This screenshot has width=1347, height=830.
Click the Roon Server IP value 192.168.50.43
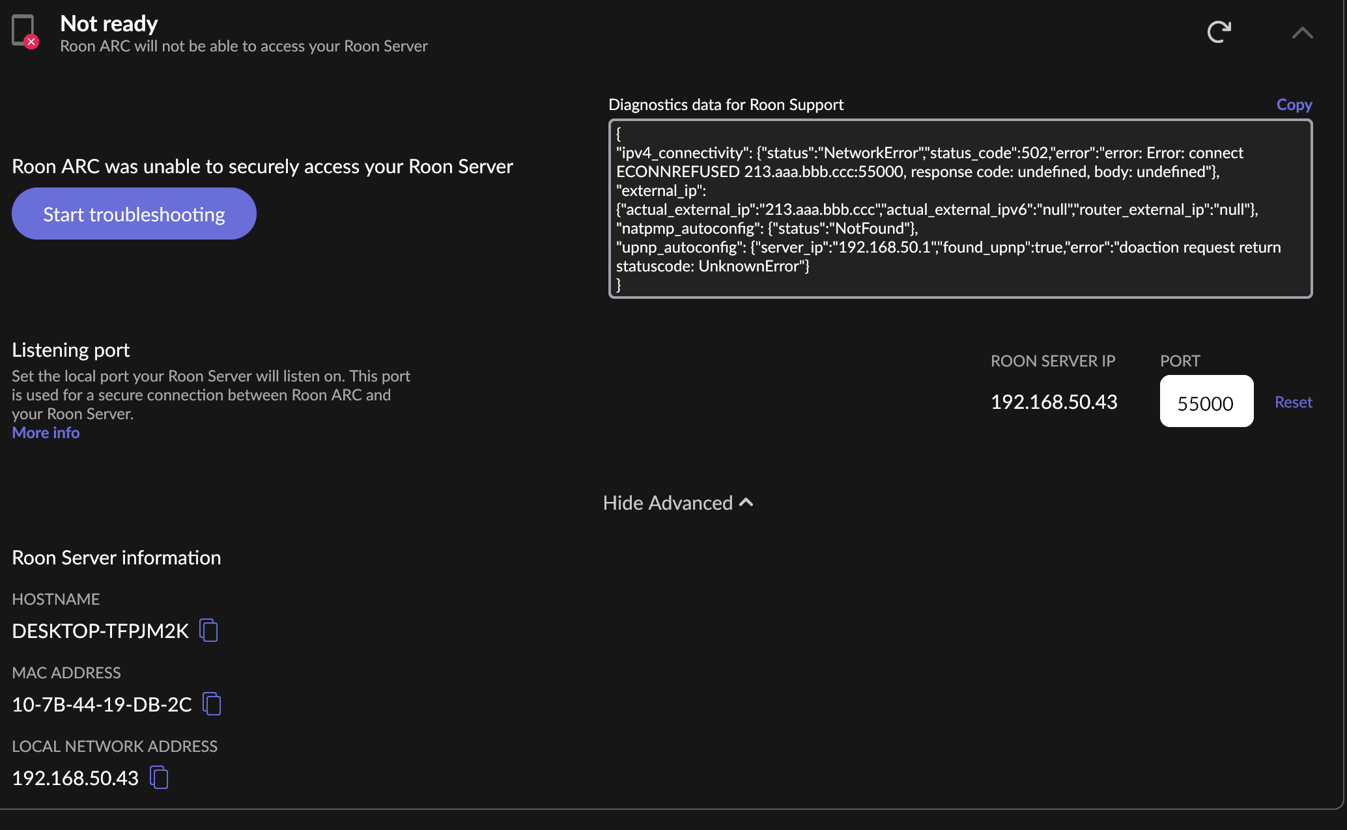pyautogui.click(x=1053, y=402)
